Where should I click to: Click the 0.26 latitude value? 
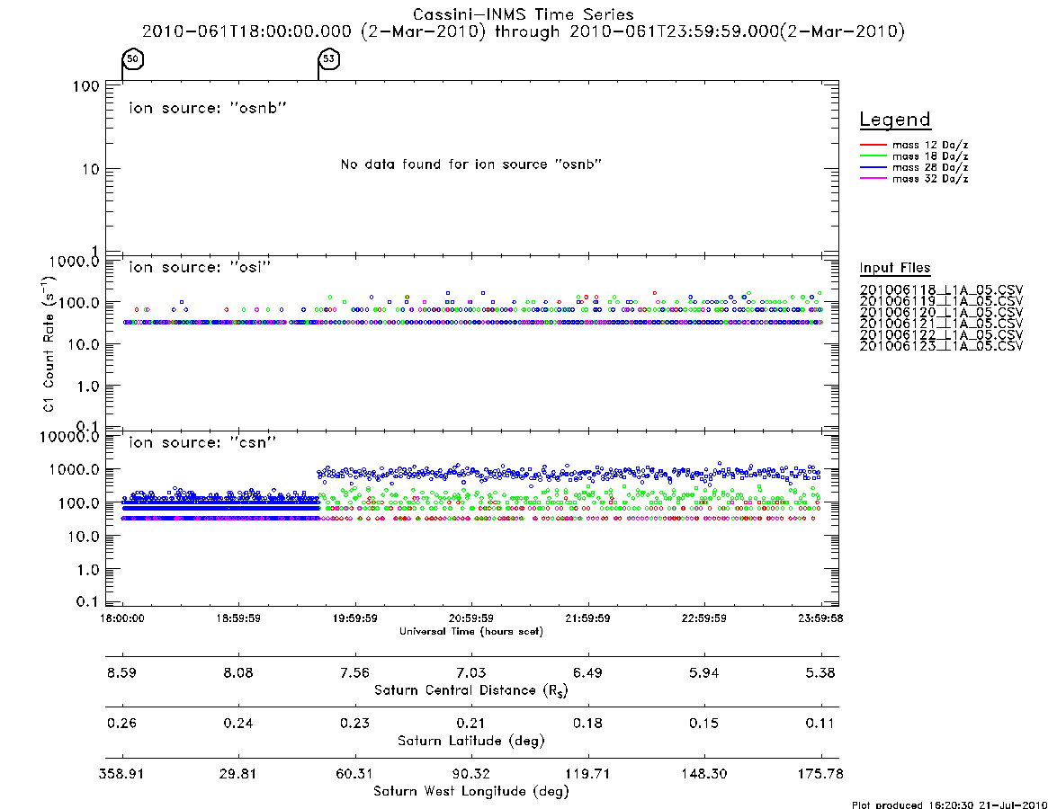(121, 723)
